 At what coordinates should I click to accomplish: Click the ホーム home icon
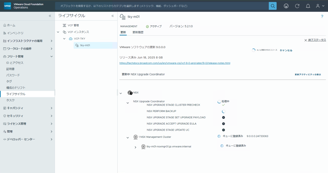click(x=4, y=25)
